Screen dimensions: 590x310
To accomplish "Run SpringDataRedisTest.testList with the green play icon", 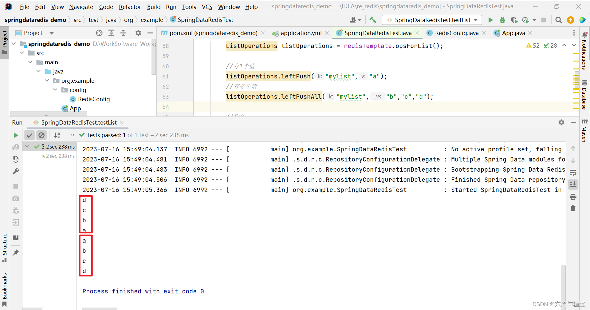I will tap(490, 20).
